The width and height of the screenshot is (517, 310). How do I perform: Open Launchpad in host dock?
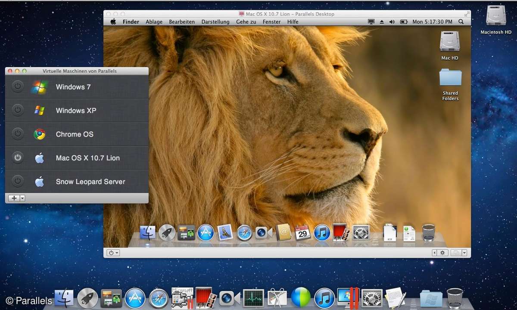pyautogui.click(x=87, y=298)
